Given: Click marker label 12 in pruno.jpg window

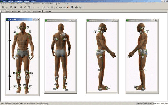Looking at the screenshot, I should (18, 48).
